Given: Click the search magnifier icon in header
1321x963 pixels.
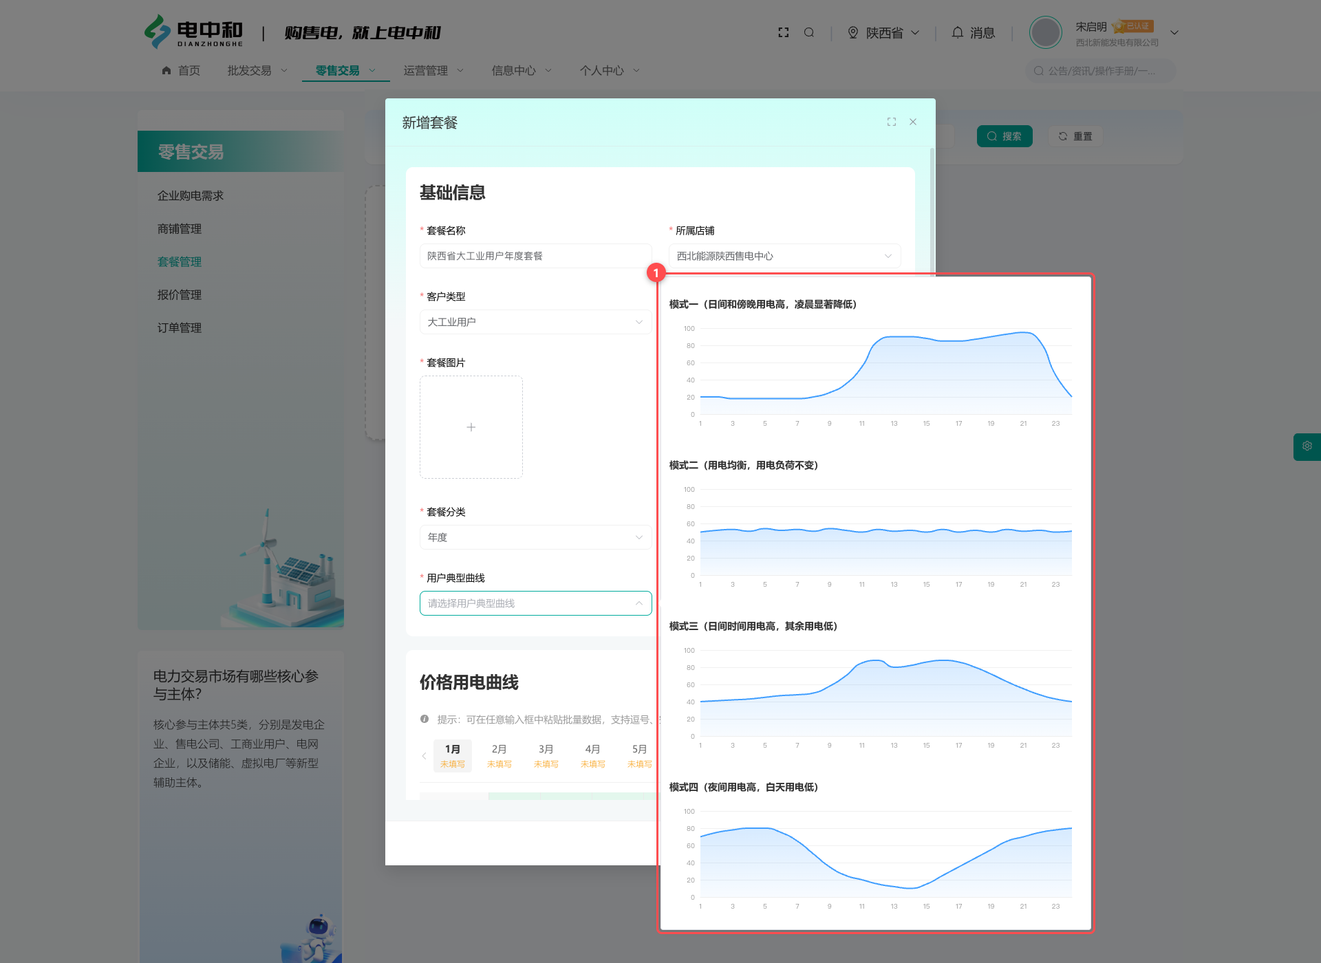Looking at the screenshot, I should (x=809, y=32).
